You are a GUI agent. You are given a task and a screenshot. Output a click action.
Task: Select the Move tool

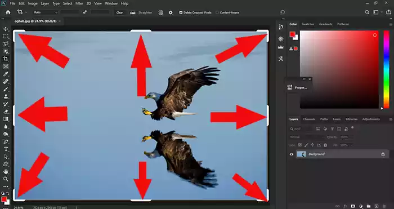tap(6, 29)
